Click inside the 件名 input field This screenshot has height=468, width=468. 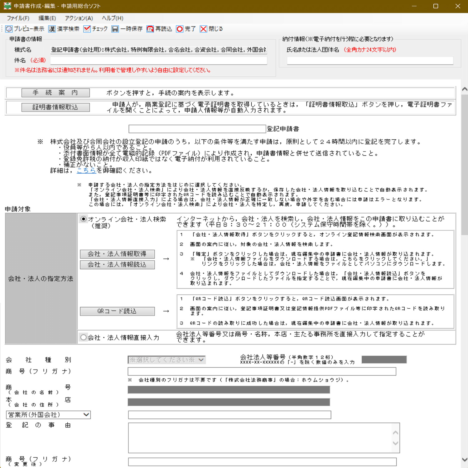coord(159,60)
